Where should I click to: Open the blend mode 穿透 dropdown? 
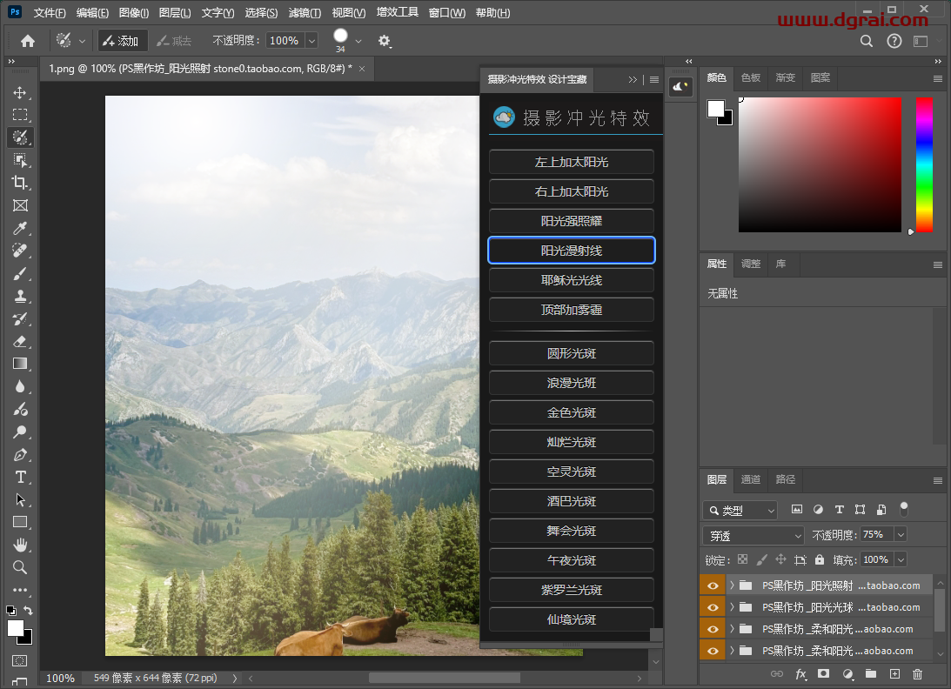pyautogui.click(x=753, y=536)
